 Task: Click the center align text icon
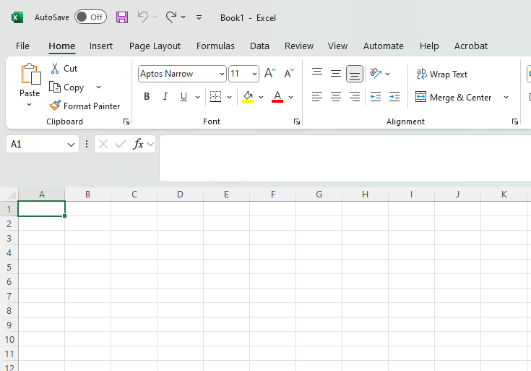[x=336, y=97]
